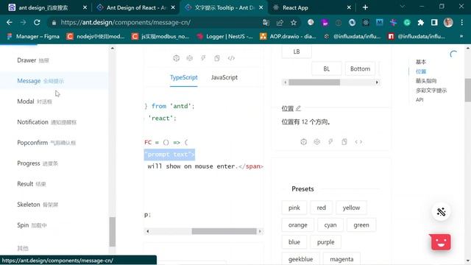Switch to the TypeScript code tab

tap(184, 77)
